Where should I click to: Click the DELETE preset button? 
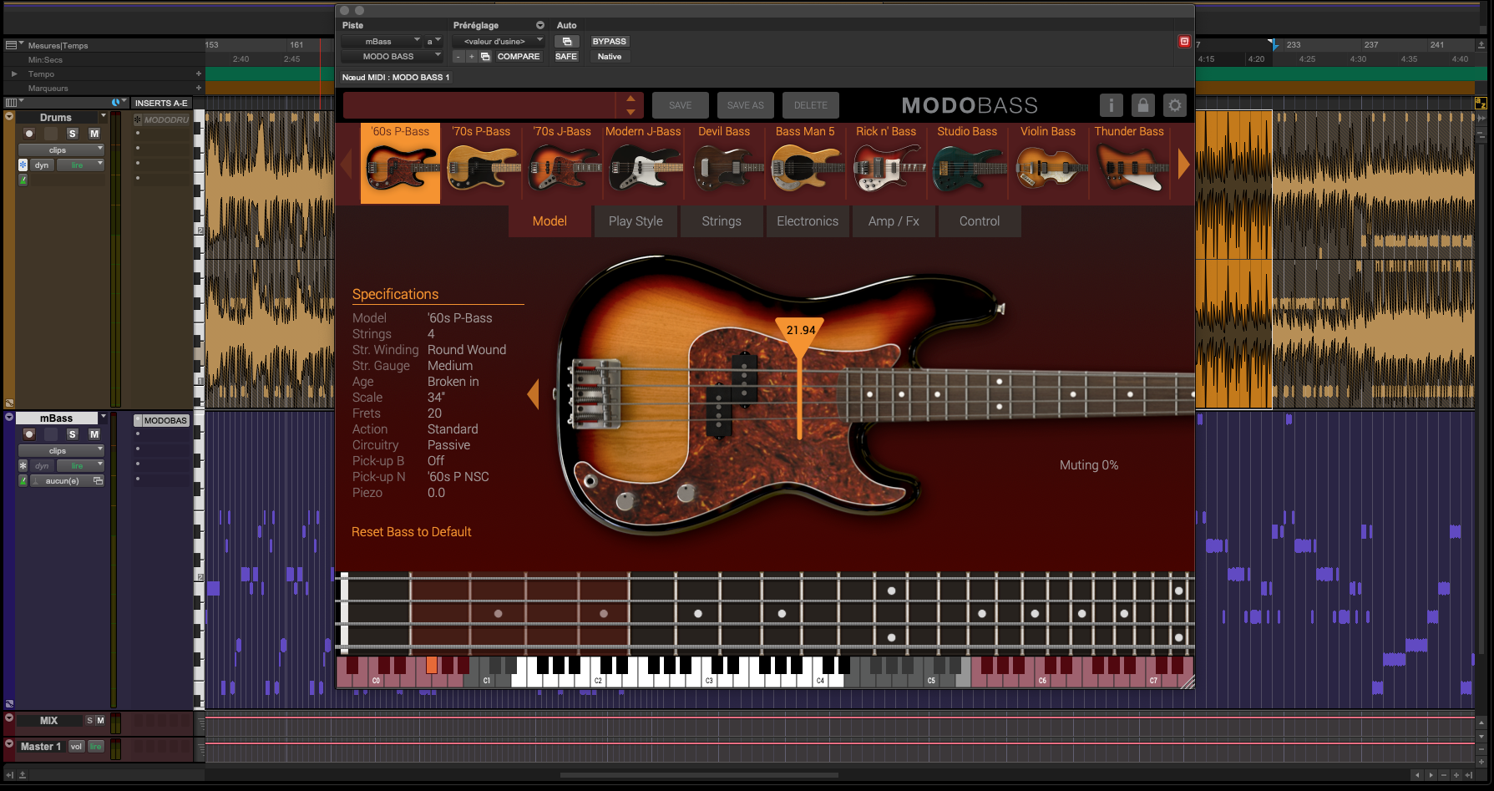pyautogui.click(x=811, y=105)
